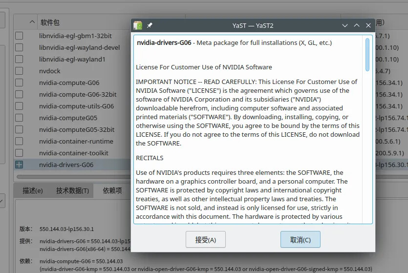Viewport: 408px width, 273px height.
Task: Select the nvidia-container-runtime package name
Action: 76,141
